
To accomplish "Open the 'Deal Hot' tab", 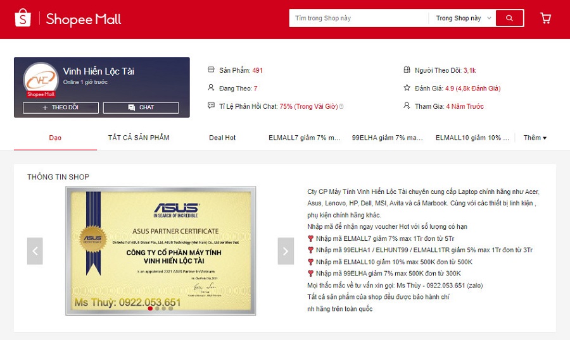I will [222, 138].
